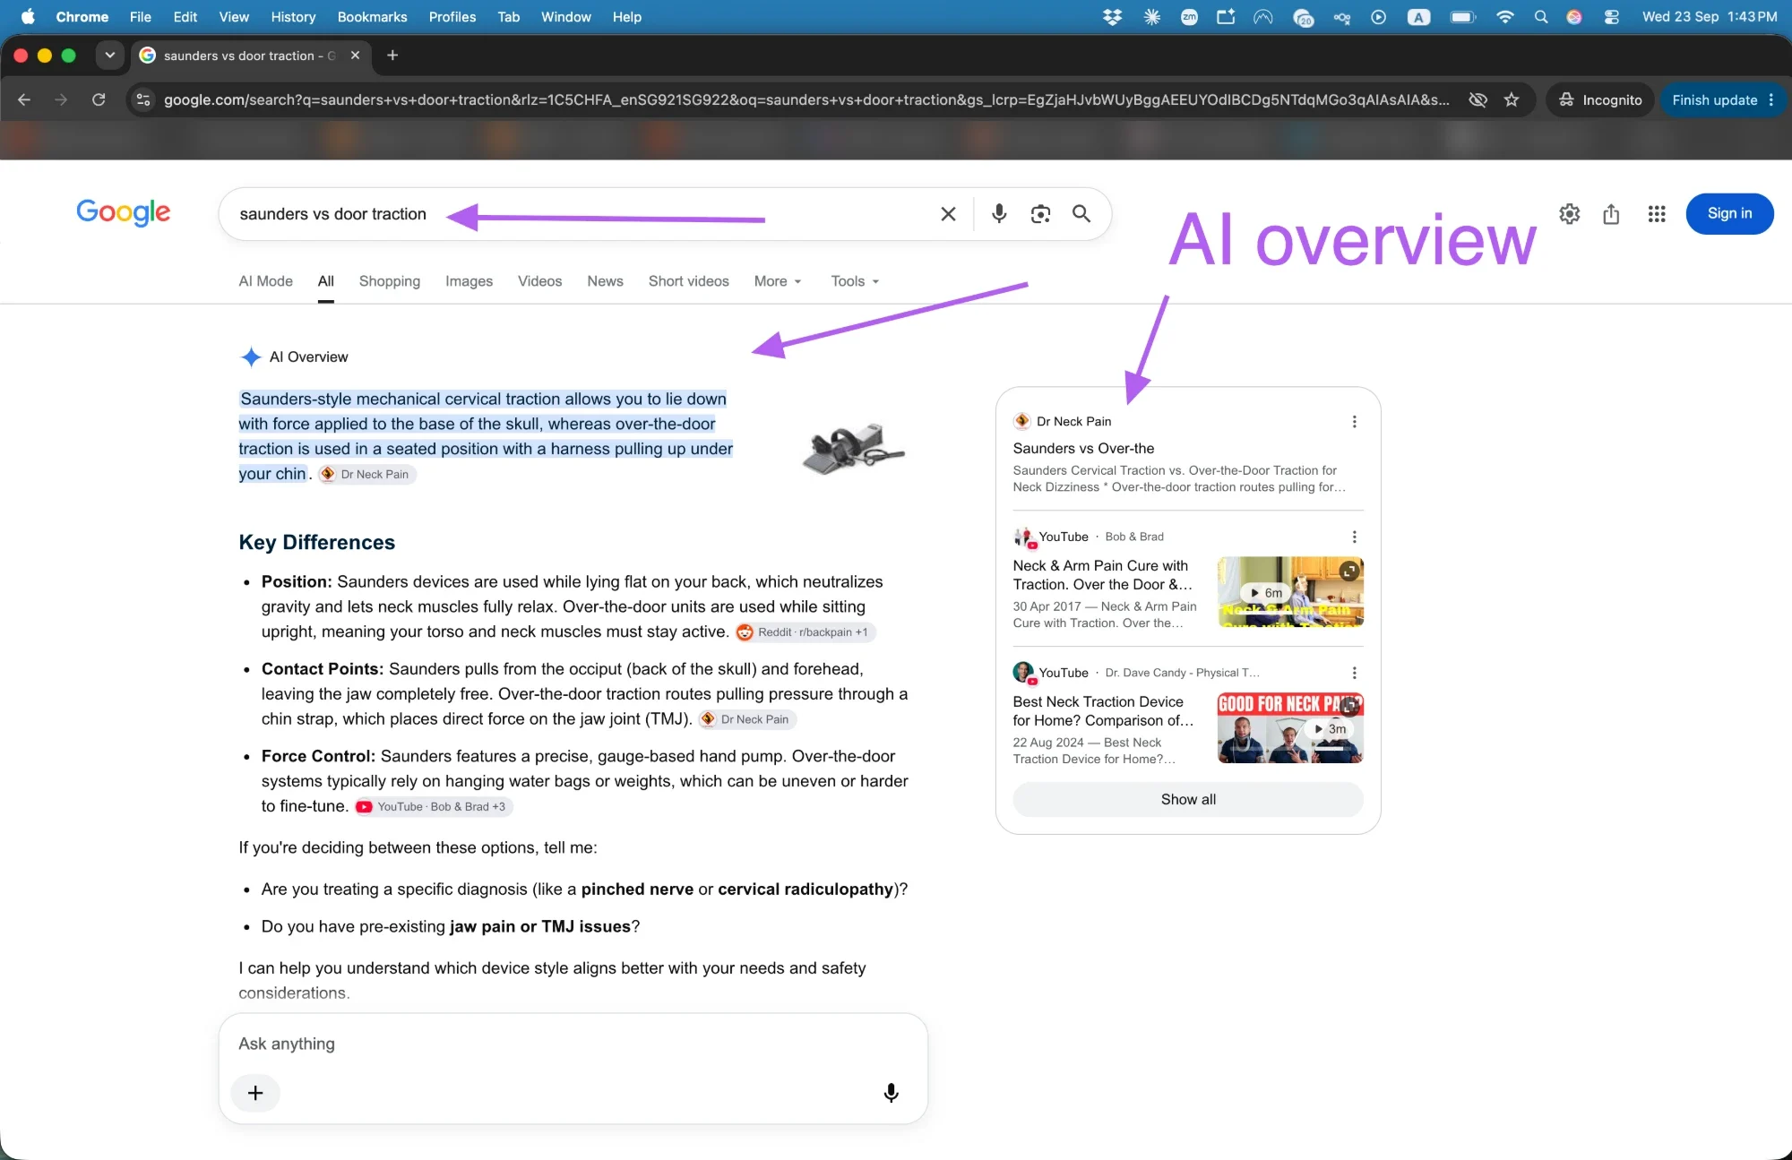Screen dimensions: 1792x1160
Task: Click the third-party cookies eye icon in the address bar
Action: pyautogui.click(x=1478, y=99)
